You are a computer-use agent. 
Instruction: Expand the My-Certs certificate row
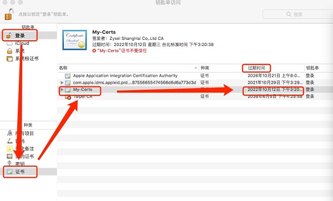(x=62, y=89)
